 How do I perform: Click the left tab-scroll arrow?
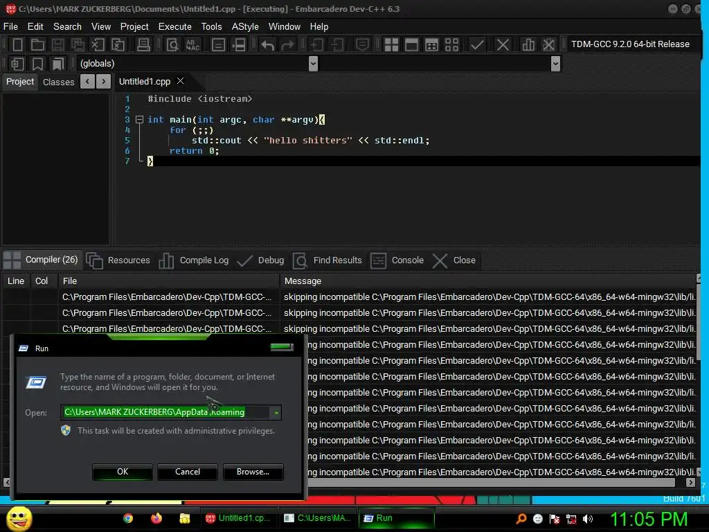click(x=87, y=82)
